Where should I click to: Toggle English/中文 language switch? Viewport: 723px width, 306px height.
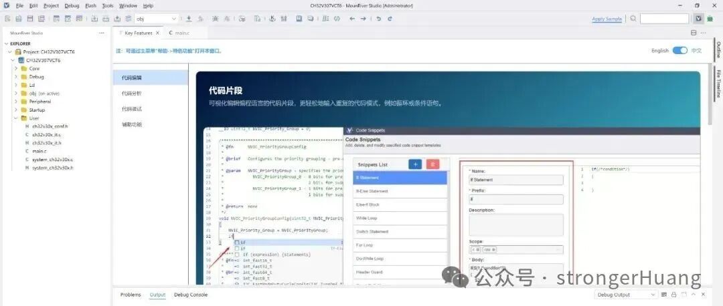pos(679,51)
